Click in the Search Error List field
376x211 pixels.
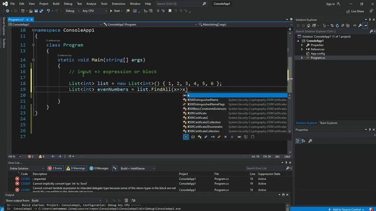[x=266, y=168]
